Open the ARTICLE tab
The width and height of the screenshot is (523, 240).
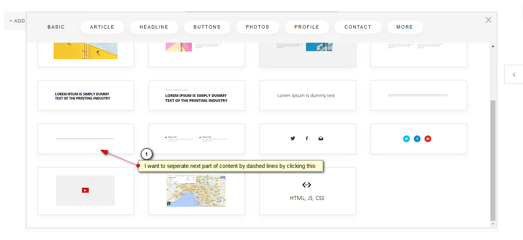[102, 27]
